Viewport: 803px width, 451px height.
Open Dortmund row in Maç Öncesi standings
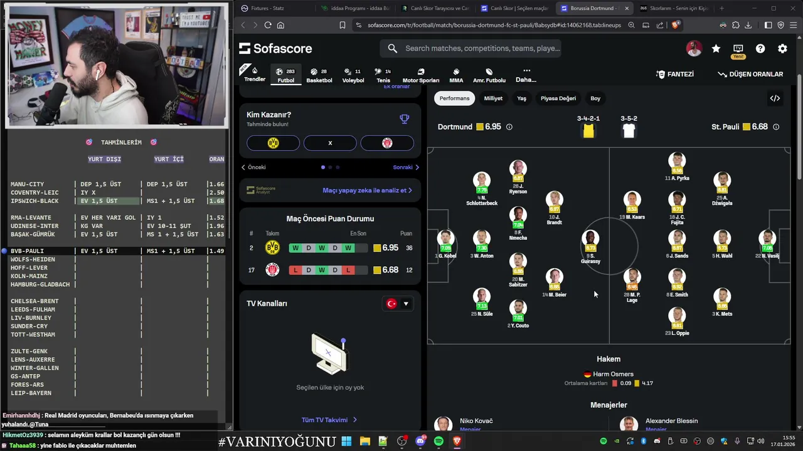(330, 248)
